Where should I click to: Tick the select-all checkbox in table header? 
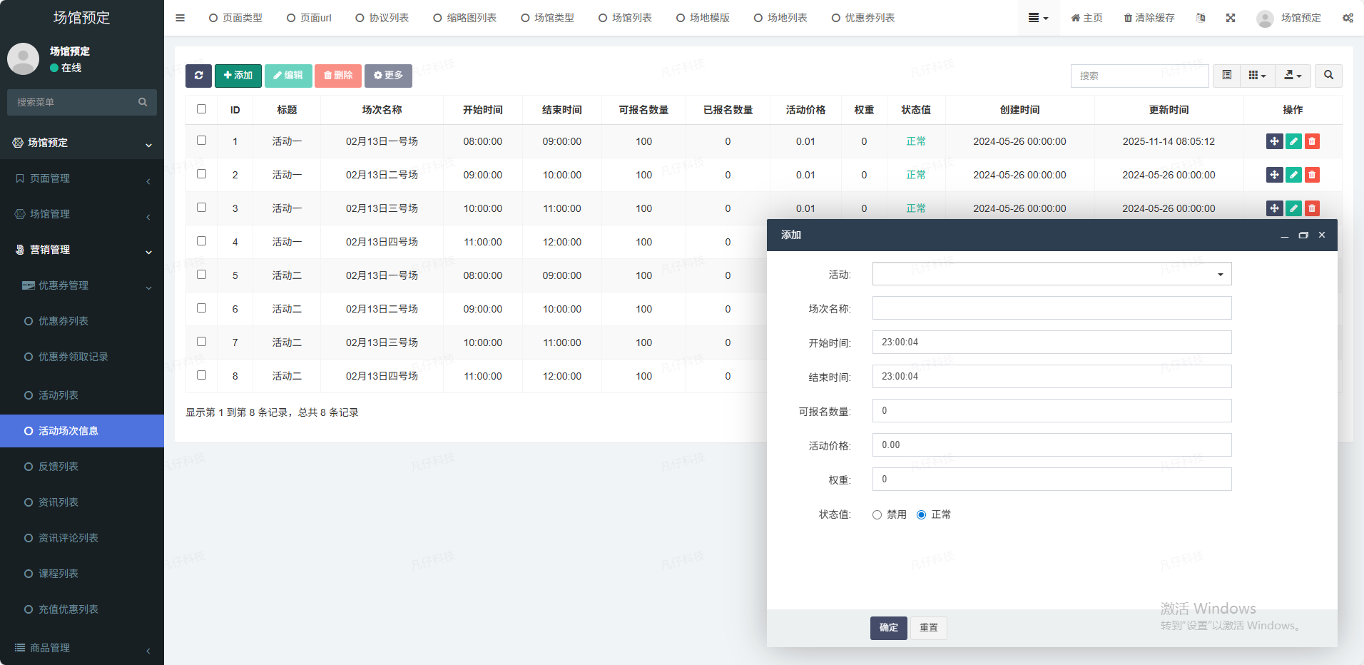tap(201, 109)
